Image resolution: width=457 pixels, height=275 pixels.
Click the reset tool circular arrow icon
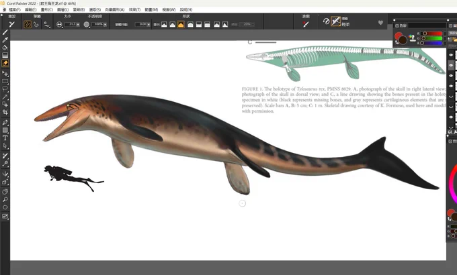click(326, 21)
